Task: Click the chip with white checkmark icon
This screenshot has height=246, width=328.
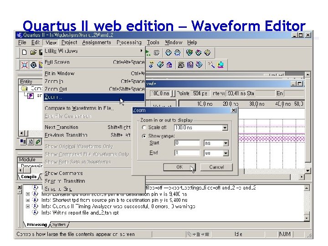Action: [x=198, y=52]
